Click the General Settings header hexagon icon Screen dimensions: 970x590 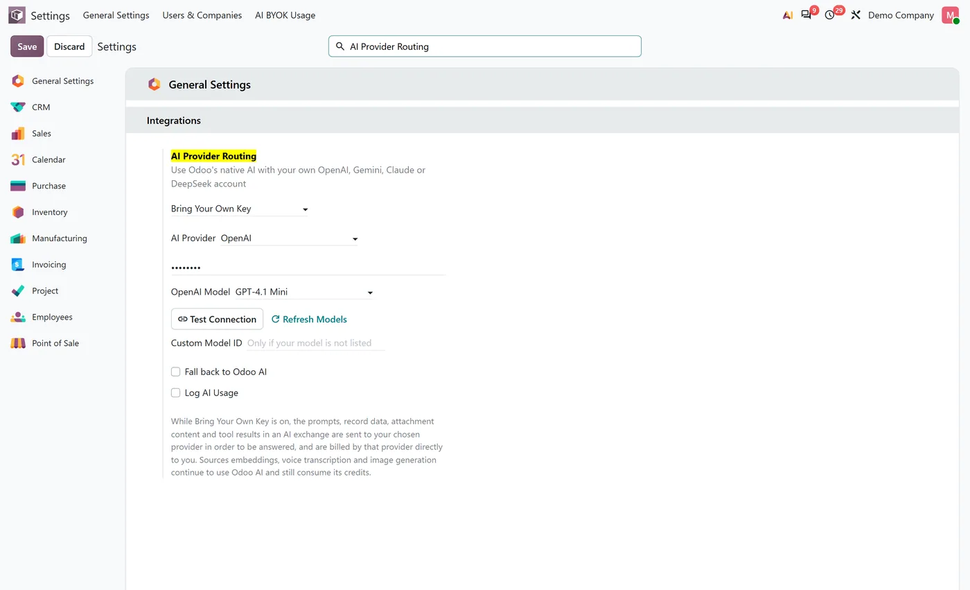coord(154,85)
